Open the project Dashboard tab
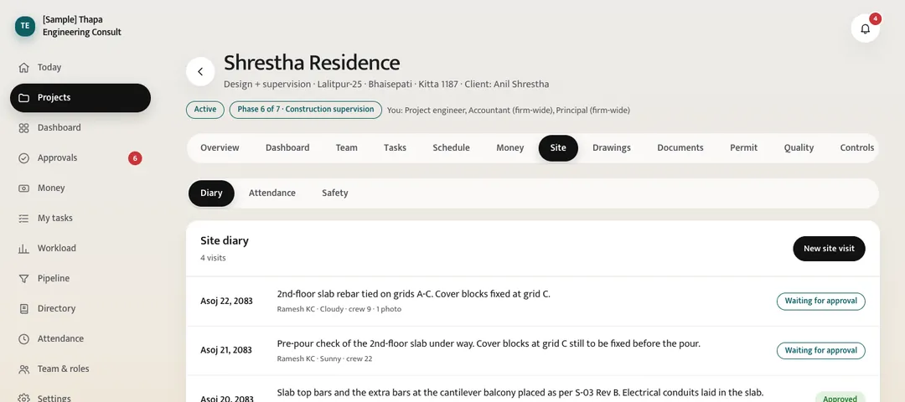 pos(287,147)
